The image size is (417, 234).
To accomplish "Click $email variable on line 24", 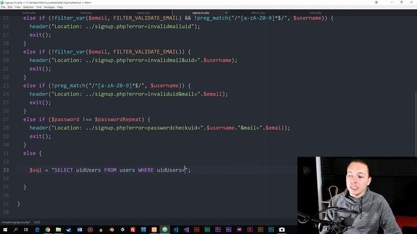I will pyautogui.click(x=212, y=94).
